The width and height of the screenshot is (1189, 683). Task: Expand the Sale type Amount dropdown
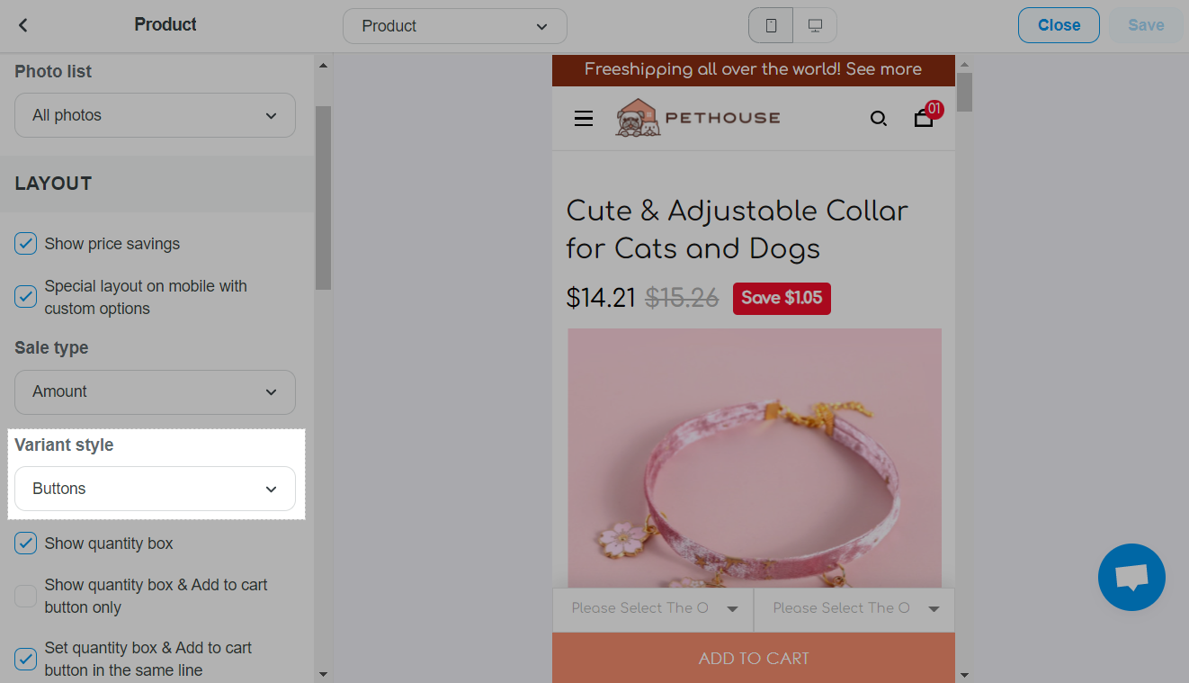(x=155, y=391)
